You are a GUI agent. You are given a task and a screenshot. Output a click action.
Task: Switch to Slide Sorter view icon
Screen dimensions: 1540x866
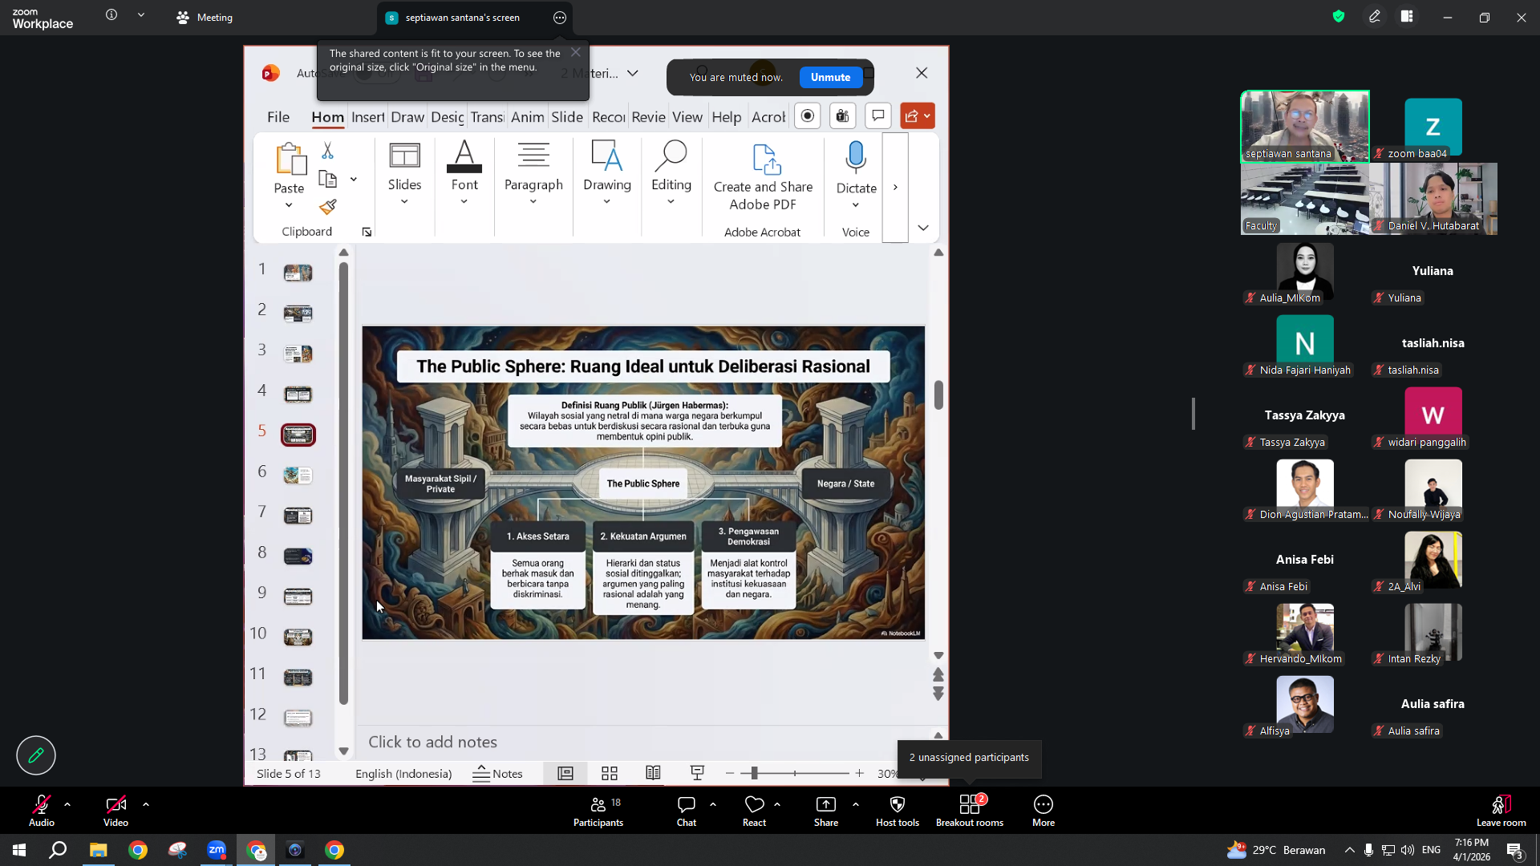tap(610, 774)
